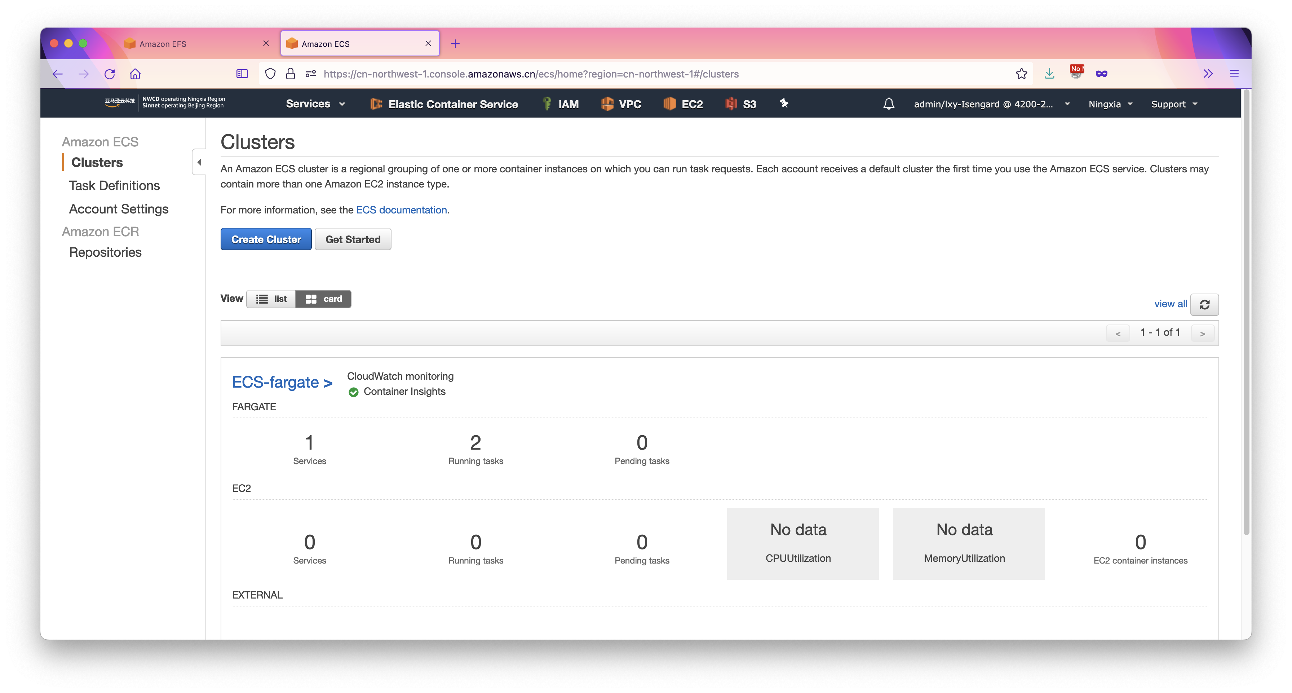This screenshot has width=1292, height=693.
Task: Toggle the sidebar icon in the browser toolbar
Action: [242, 74]
